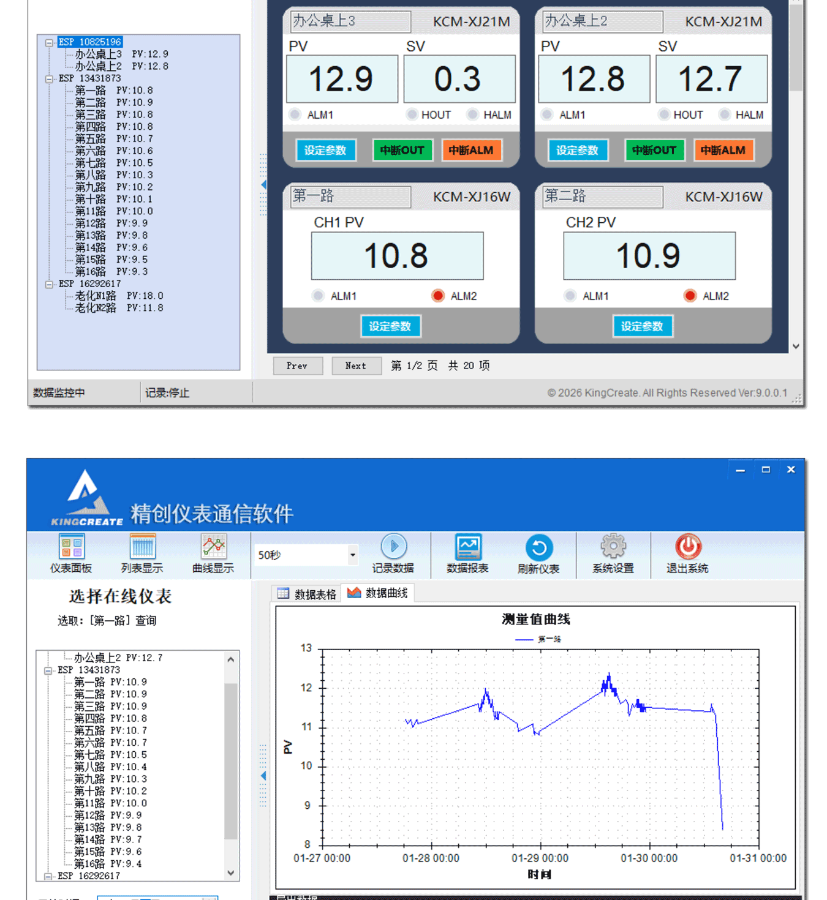Screen dimensions: 827x900
Task: Open the 仪表面板 instrument panel view
Action: [x=71, y=553]
